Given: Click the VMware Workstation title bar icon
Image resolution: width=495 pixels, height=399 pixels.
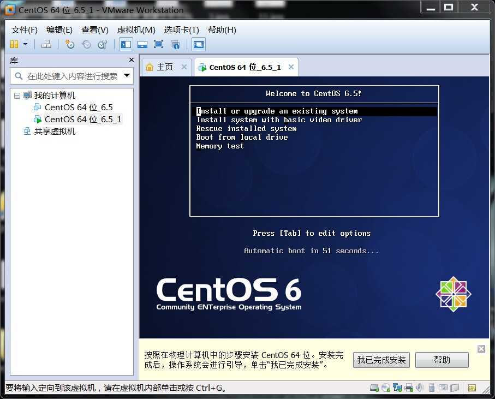Looking at the screenshot, I should [10, 10].
